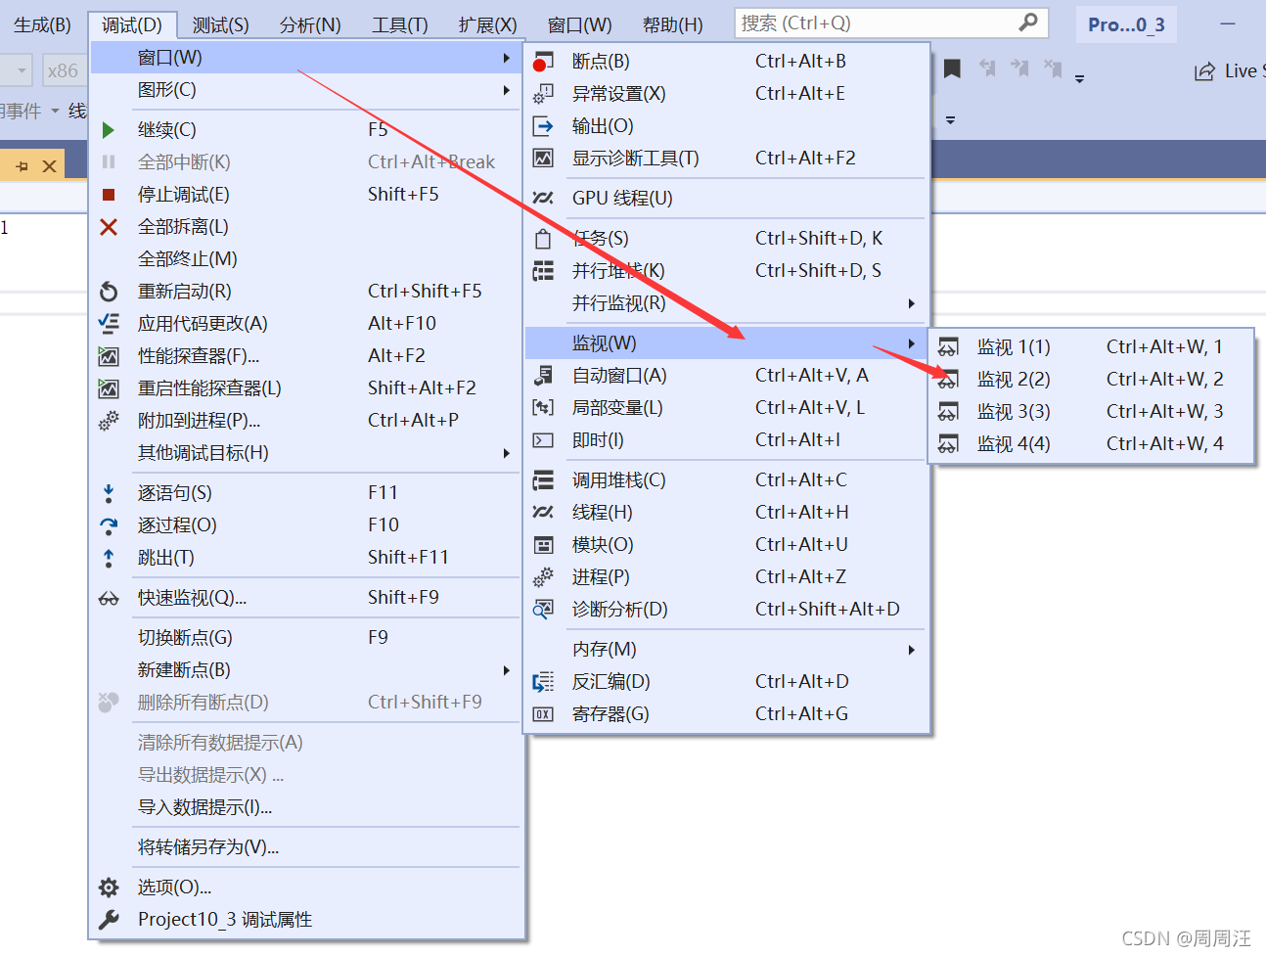Choose GPU 线程(U) menu item
Screen dimensions: 1266x956
click(727, 199)
